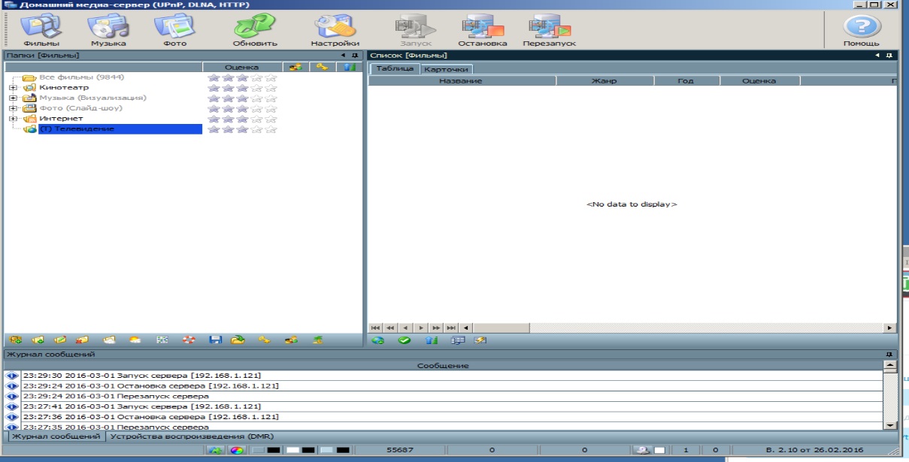909x462 pixels.
Task: Switch to Устройства воспроизведения (DMR) tab
Action: 191,436
